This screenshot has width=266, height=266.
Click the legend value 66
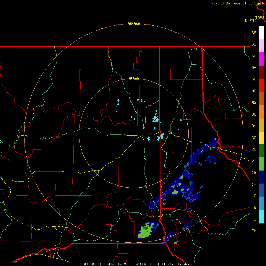tap(254, 33)
